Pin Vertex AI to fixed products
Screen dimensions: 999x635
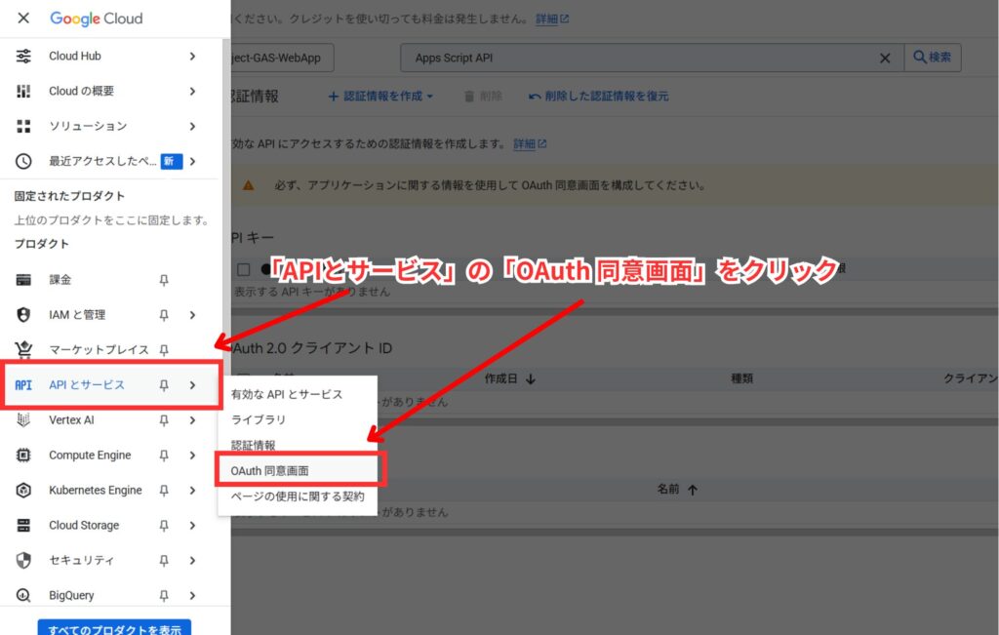164,420
